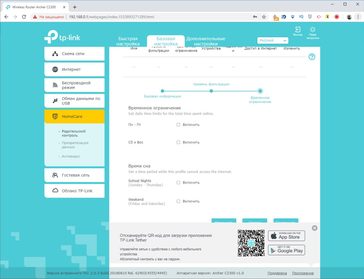364x279 pixels.
Task: Bookmark the page with the star icon
Action: (264, 17)
